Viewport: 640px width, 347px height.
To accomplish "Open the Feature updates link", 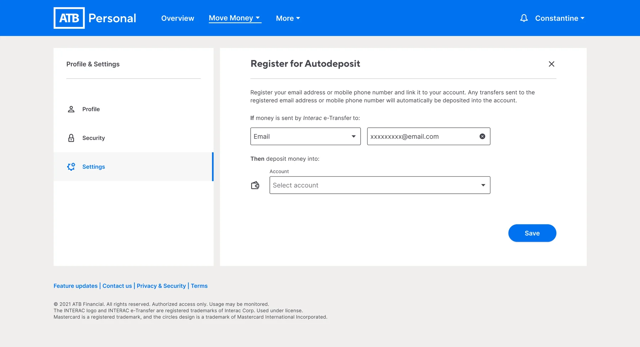I will [x=75, y=286].
